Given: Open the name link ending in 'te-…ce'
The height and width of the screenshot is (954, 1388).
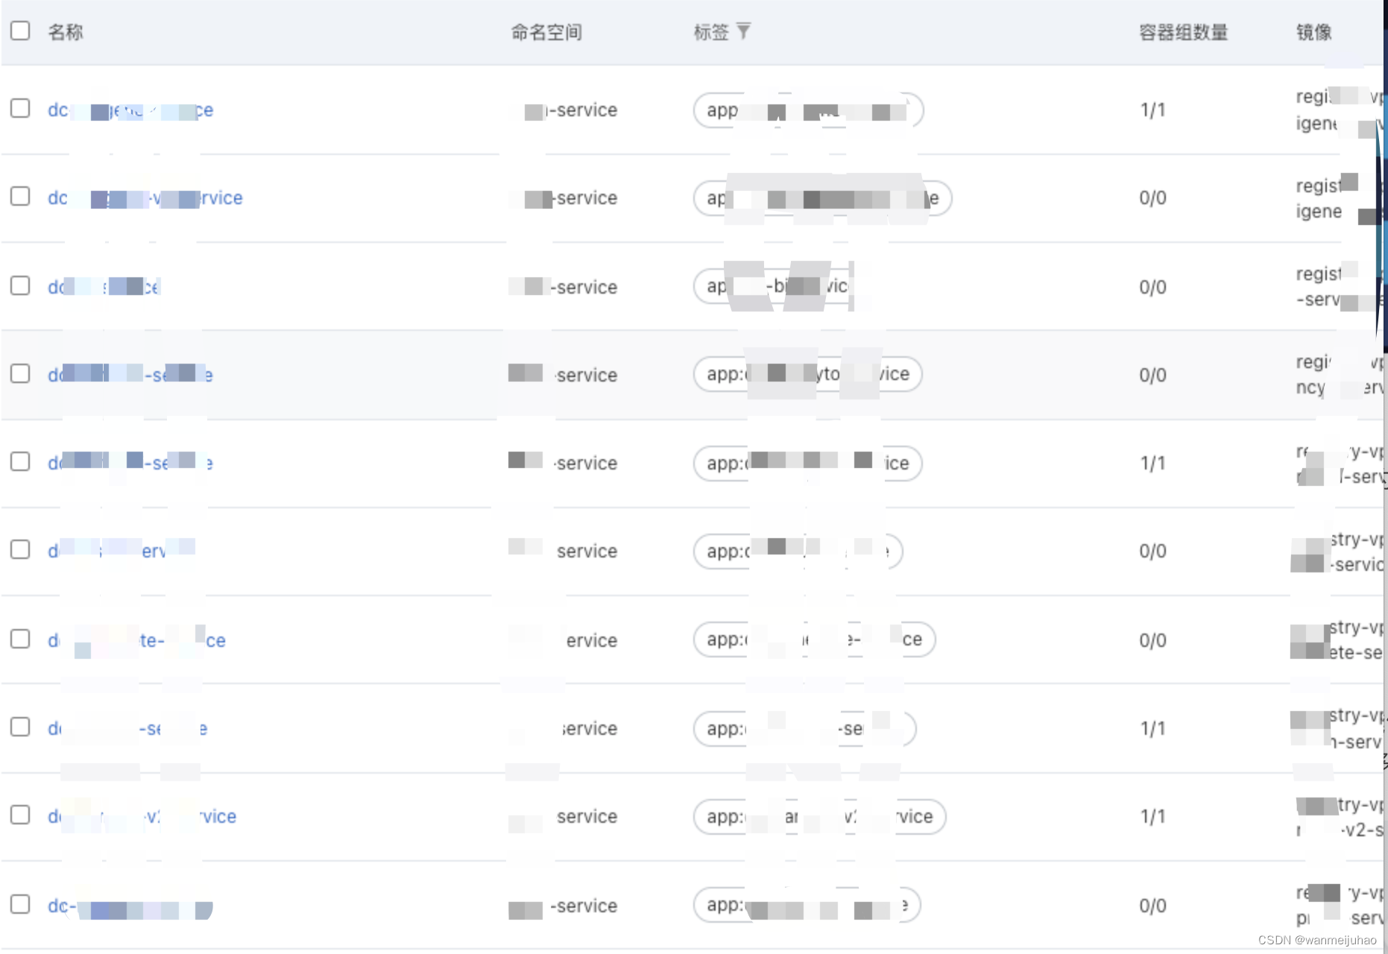Looking at the screenshot, I should (x=136, y=640).
